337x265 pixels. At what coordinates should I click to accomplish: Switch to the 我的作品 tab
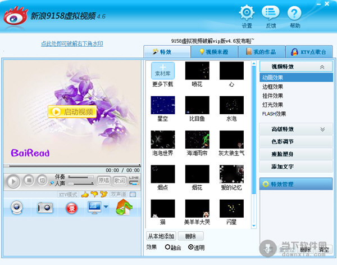pos(262,52)
